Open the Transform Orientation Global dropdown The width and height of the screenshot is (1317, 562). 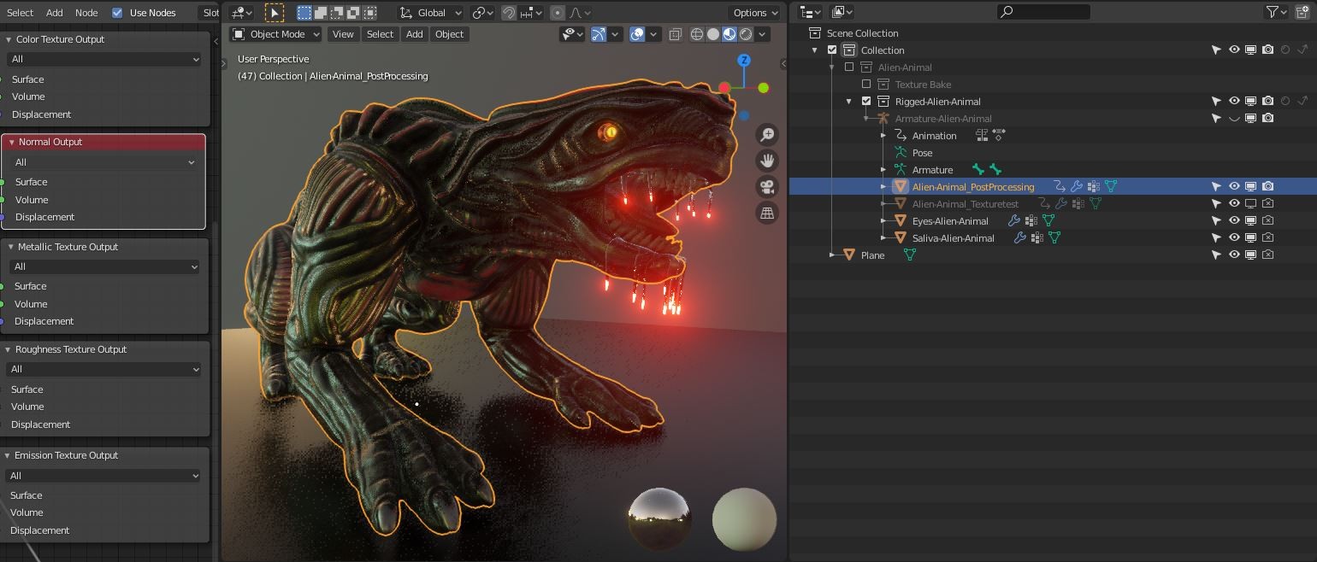coord(429,12)
